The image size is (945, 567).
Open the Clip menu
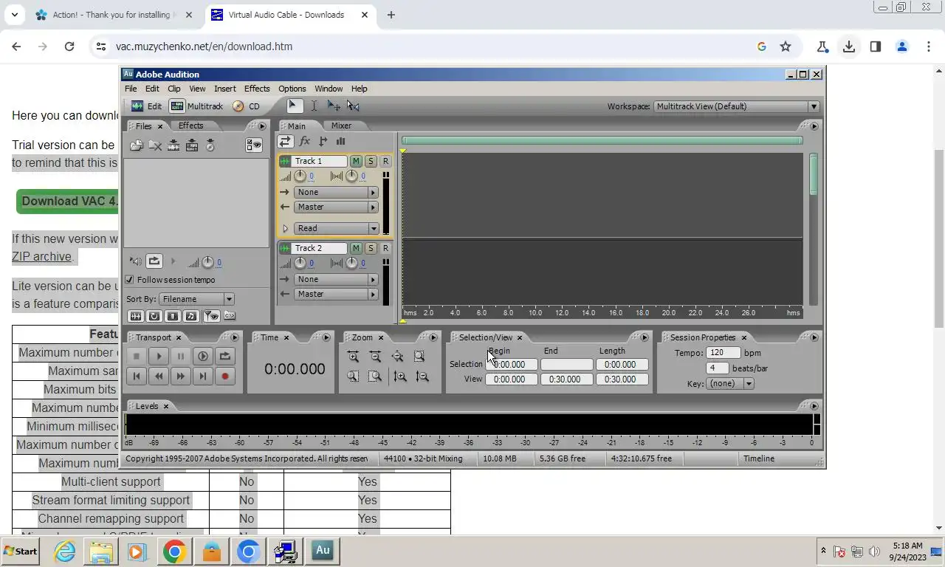coord(174,89)
